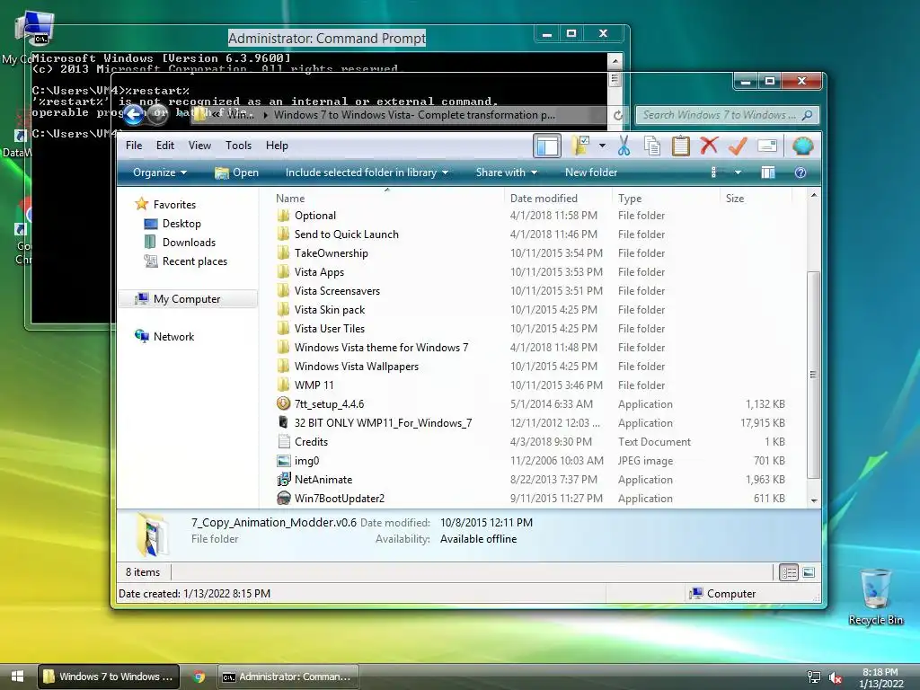Open the dropdown arrow beside the folder options icon
The height and width of the screenshot is (690, 920).
coord(602,146)
